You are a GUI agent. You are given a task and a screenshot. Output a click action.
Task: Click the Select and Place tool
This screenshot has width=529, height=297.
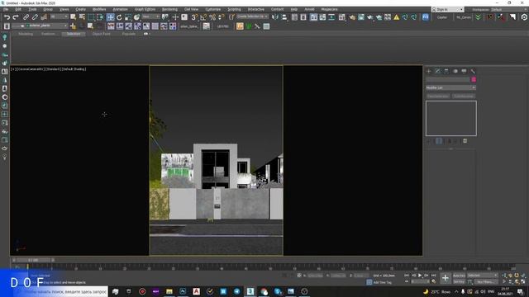point(136,17)
